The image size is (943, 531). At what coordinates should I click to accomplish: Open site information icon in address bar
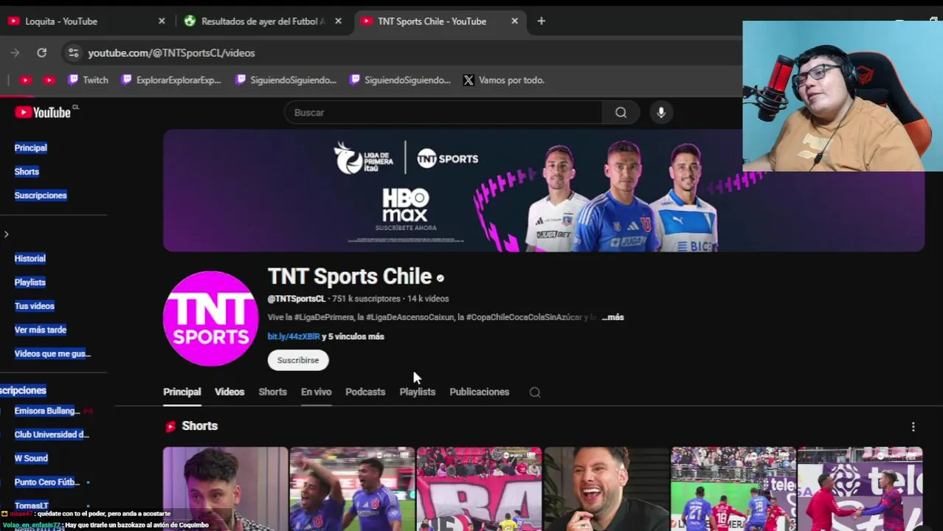click(x=73, y=53)
